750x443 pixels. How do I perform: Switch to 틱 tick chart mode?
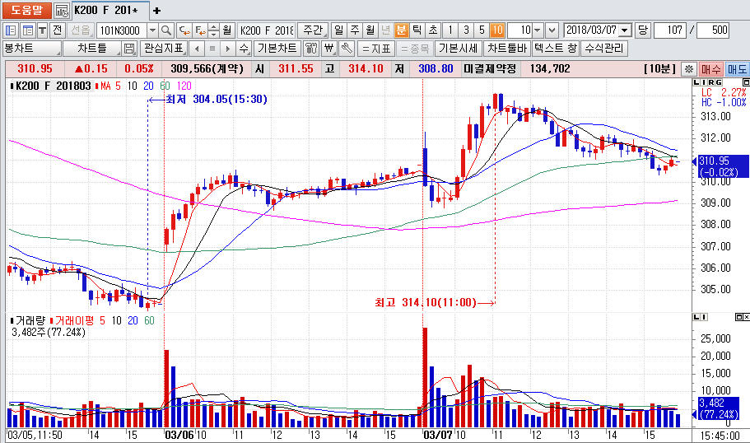[417, 30]
